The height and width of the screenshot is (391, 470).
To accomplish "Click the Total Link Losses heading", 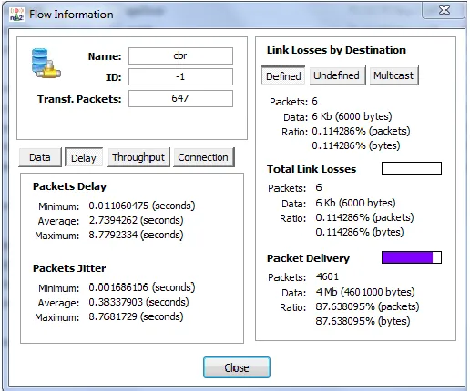I will tap(312, 169).
